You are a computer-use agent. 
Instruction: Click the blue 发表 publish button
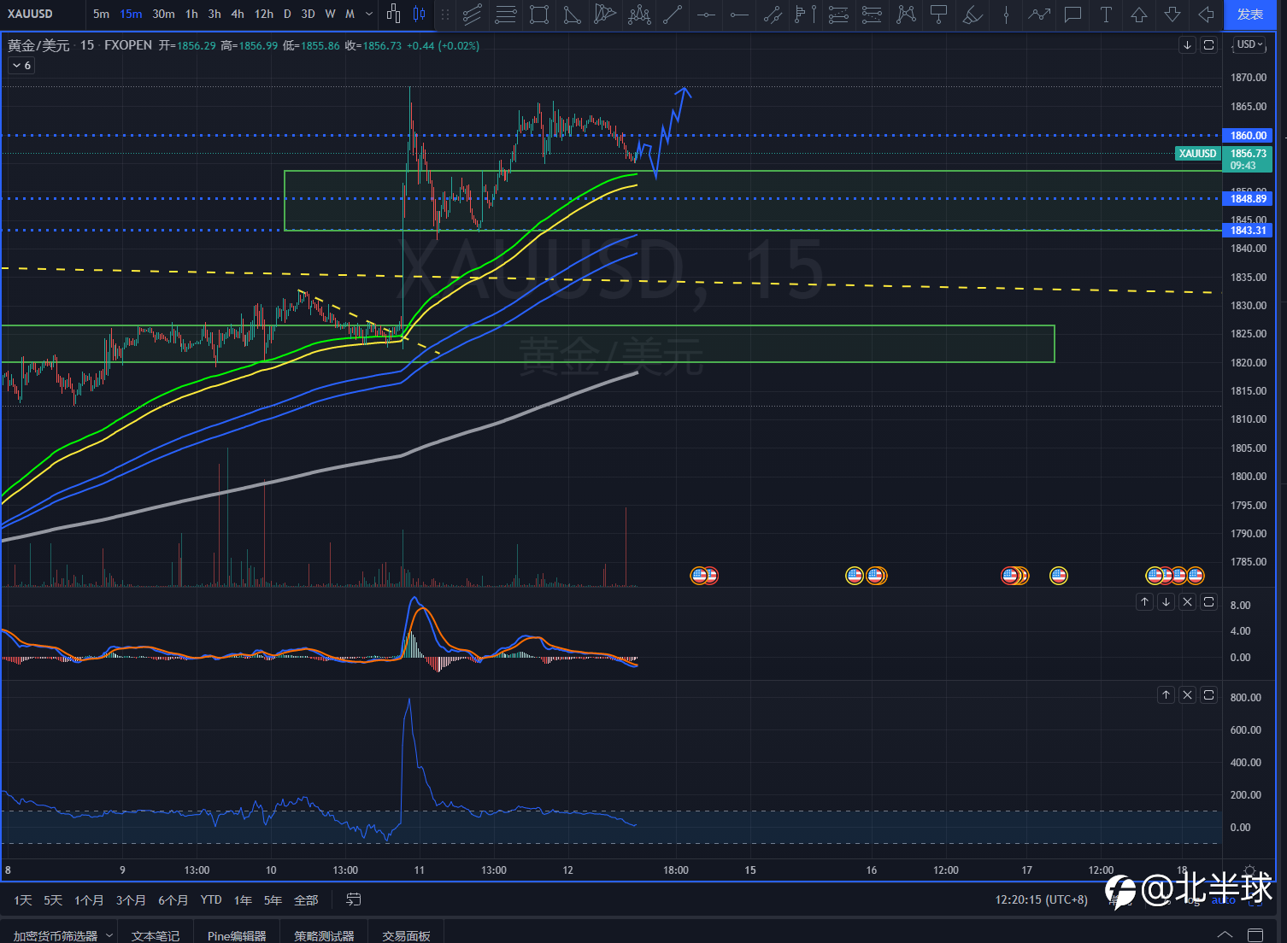(x=1250, y=15)
